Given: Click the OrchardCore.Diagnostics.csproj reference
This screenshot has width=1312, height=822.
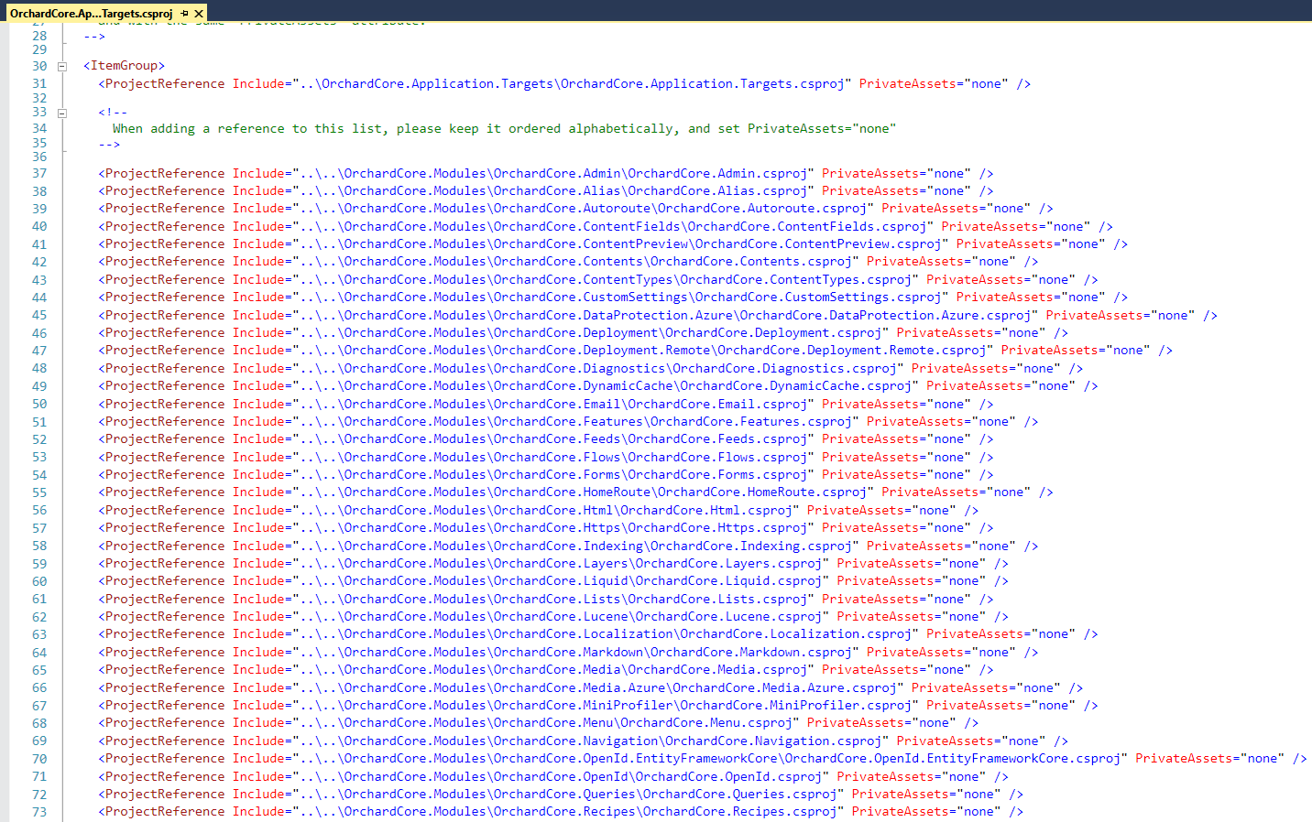Looking at the screenshot, I should pyautogui.click(x=591, y=368).
